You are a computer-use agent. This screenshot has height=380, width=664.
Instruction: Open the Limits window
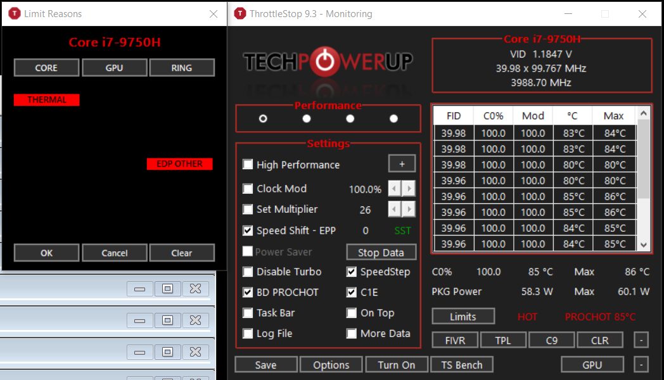coord(463,316)
